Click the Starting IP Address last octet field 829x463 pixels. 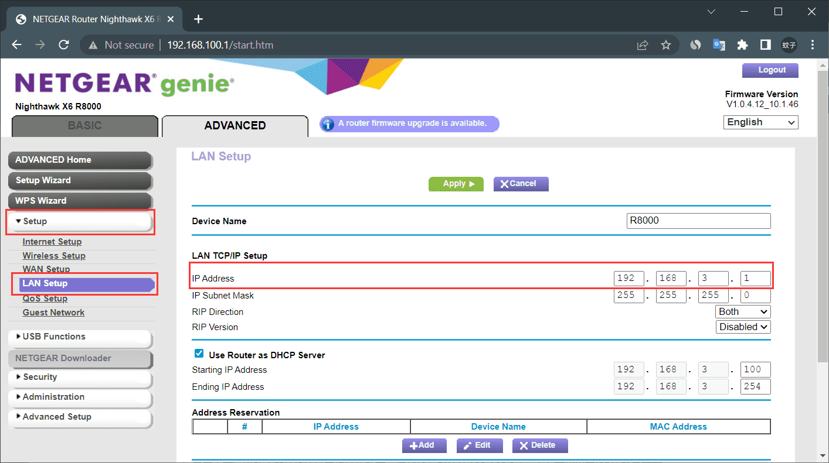tap(756, 370)
